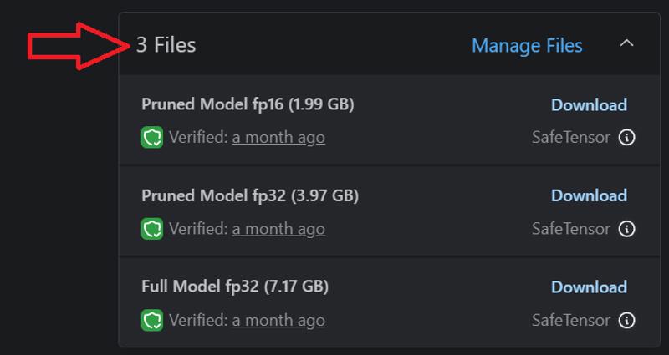Viewport: 669px width, 355px height.
Task: Click 'a month ago' under Full Model fp32
Action: (278, 320)
